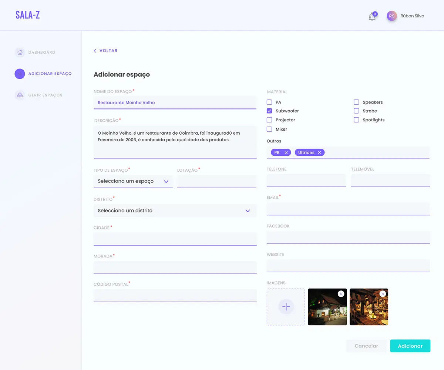This screenshot has width=444, height=370.
Task: Click the notification count badge 3
Action: (375, 14)
